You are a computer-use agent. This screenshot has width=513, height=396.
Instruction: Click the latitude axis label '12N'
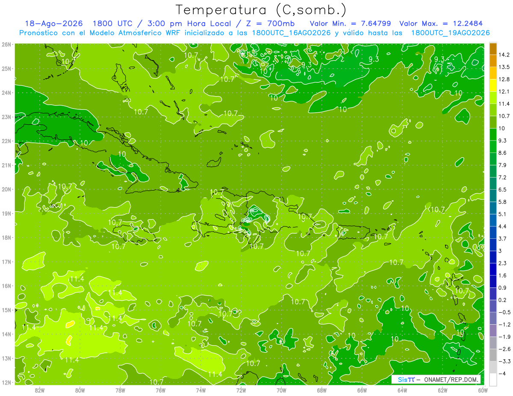point(6,382)
